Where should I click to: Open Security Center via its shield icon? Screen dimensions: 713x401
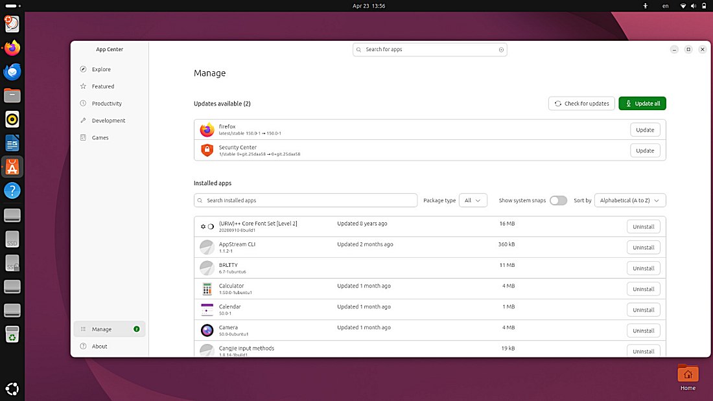pos(206,150)
